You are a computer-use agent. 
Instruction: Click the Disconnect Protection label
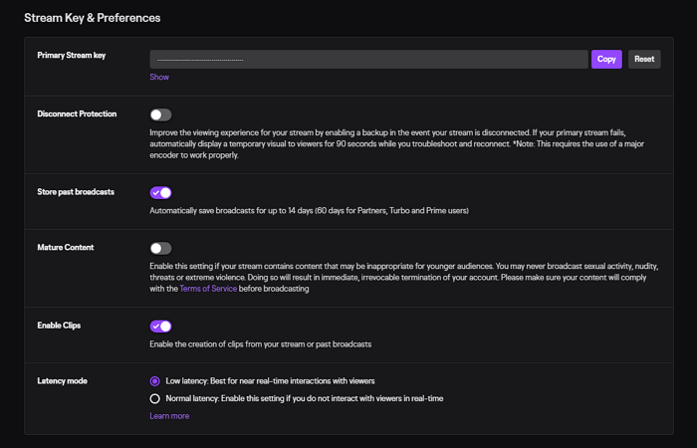click(77, 113)
